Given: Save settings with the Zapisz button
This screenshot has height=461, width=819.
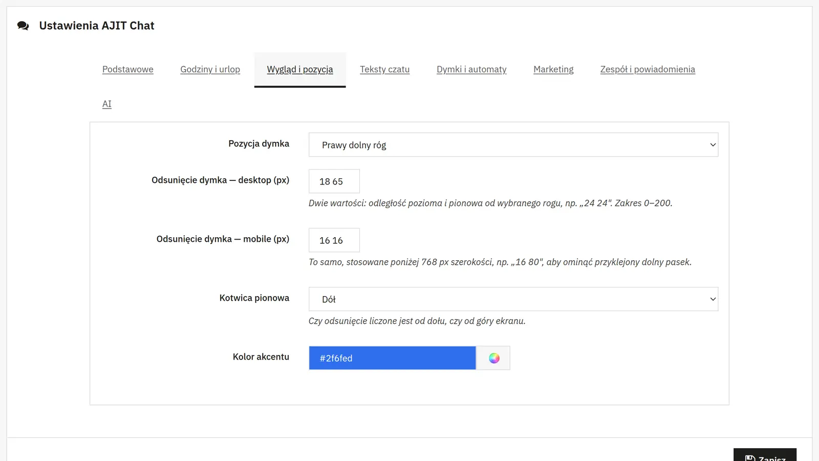Looking at the screenshot, I should coord(765,455).
